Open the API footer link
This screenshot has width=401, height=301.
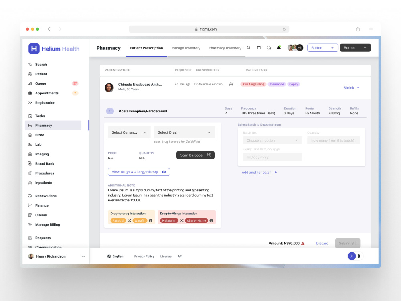pyautogui.click(x=180, y=256)
